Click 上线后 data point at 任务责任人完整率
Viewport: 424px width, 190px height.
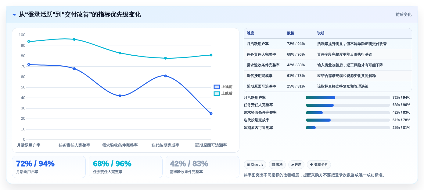click(74, 39)
